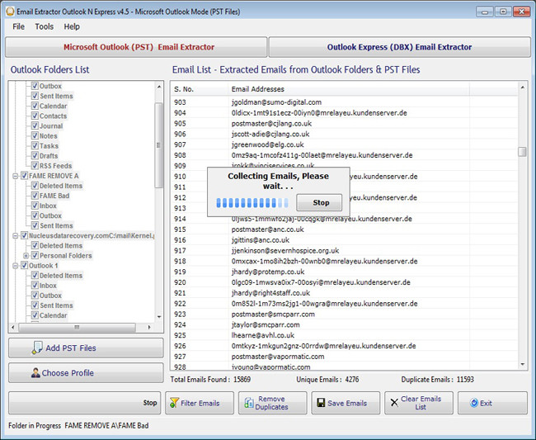This screenshot has height=440, width=536.
Task: Click the Email Addresses column header
Action: click(349, 89)
